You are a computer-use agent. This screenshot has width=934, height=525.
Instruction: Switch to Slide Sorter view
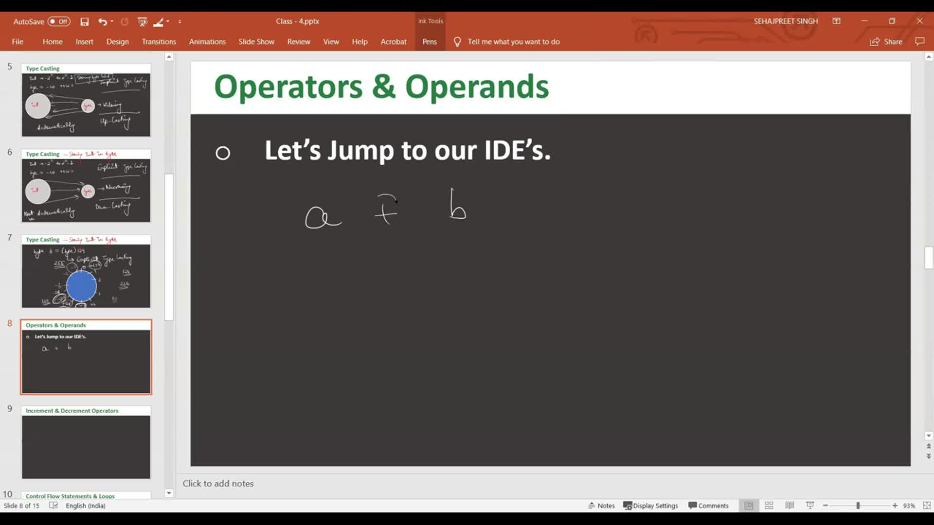tap(769, 506)
